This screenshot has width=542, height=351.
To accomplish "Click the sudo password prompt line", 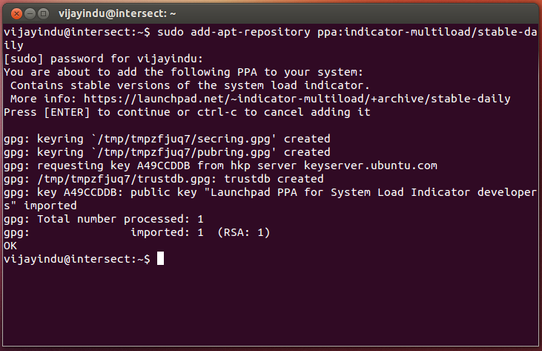I will point(103,59).
